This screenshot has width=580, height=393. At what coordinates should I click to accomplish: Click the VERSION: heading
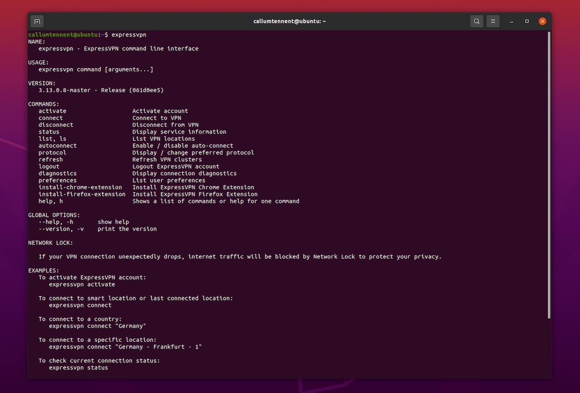coord(42,83)
